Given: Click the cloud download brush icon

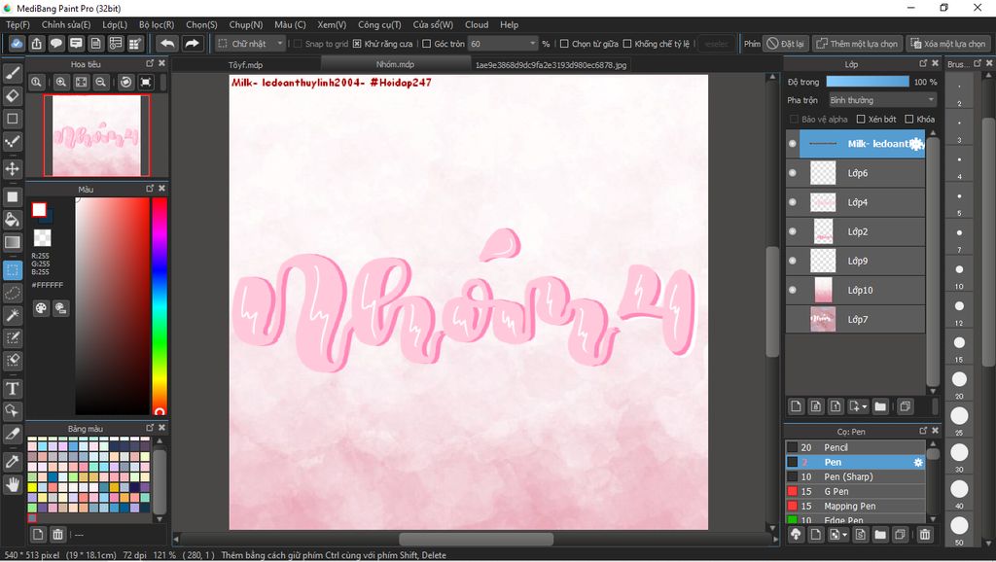Looking at the screenshot, I should pos(796,535).
